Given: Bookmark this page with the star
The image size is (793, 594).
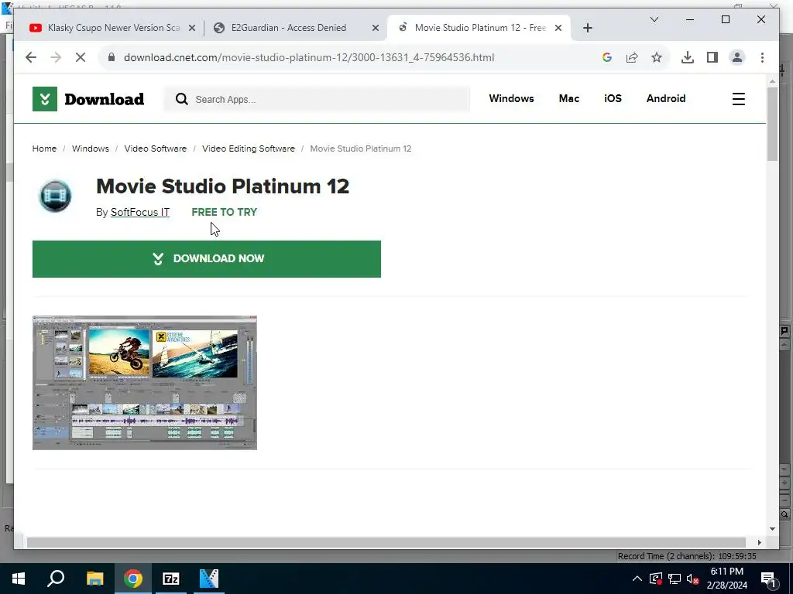Looking at the screenshot, I should (657, 57).
